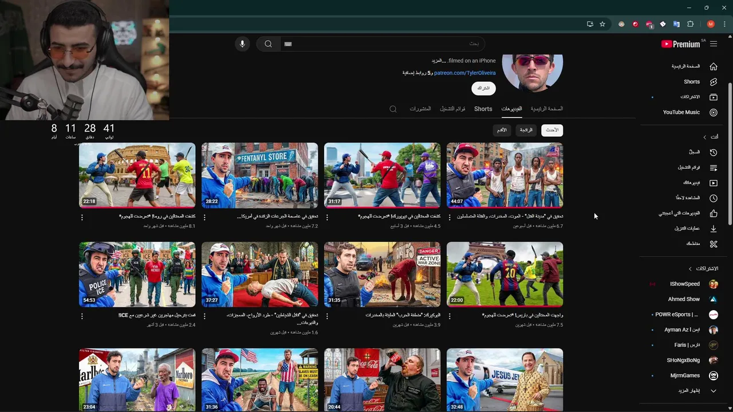Switch to the channel Shorts tab
This screenshot has height=412, width=733.
point(483,109)
